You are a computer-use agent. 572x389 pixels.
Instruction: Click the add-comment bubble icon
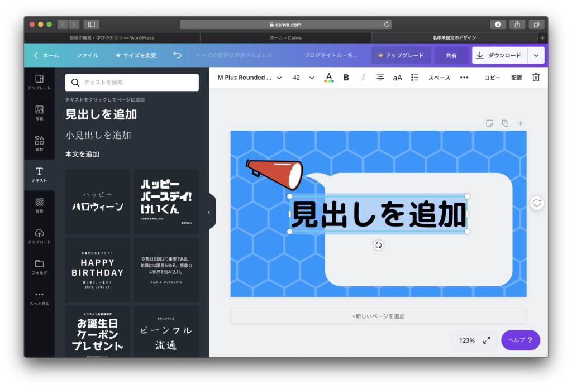tap(537, 203)
